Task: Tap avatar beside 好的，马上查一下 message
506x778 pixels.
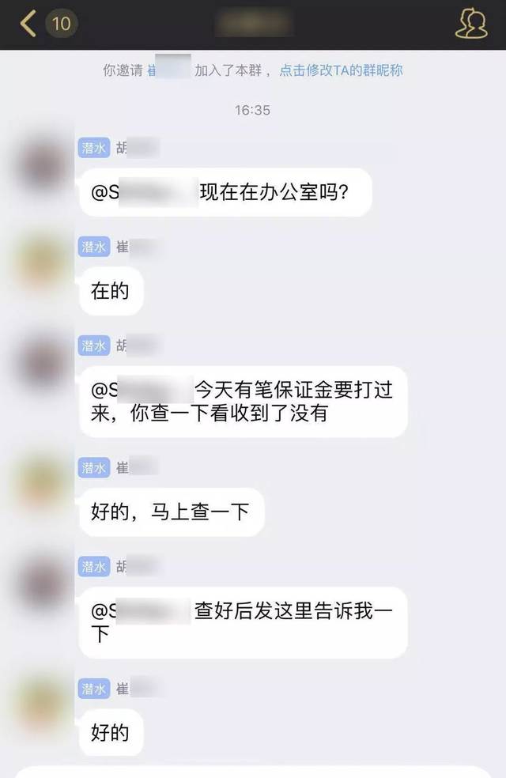Action: coord(42,485)
